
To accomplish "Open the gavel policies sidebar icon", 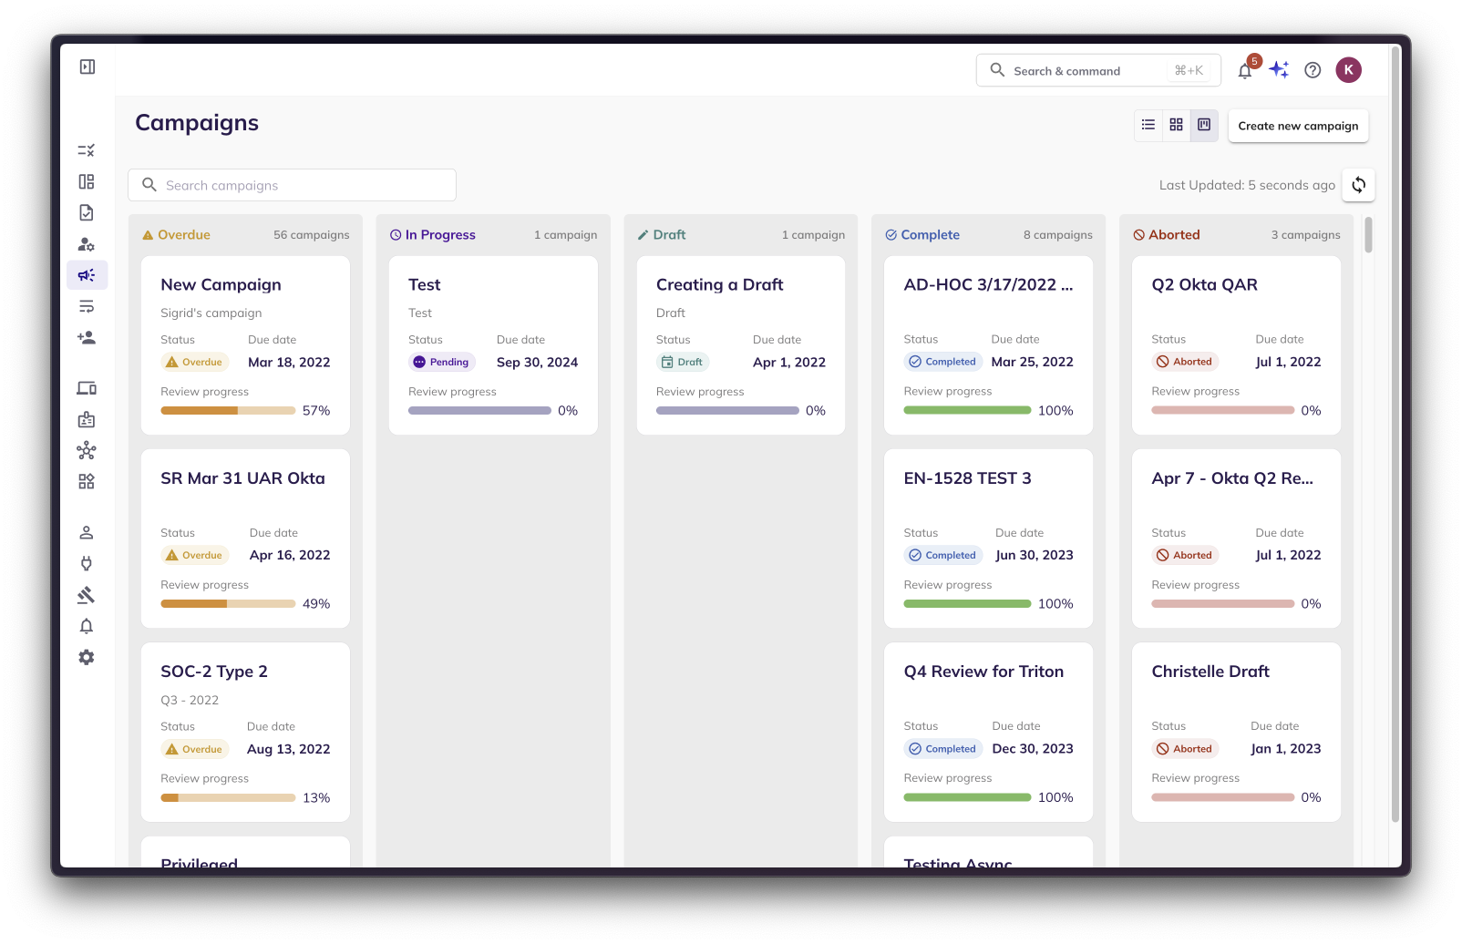I will point(87,595).
